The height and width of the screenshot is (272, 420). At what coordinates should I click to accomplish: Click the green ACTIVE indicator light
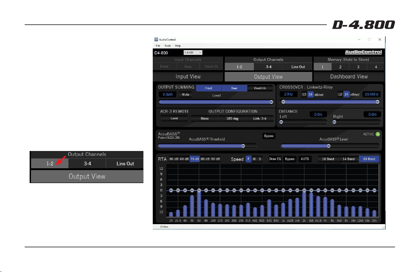[377, 134]
